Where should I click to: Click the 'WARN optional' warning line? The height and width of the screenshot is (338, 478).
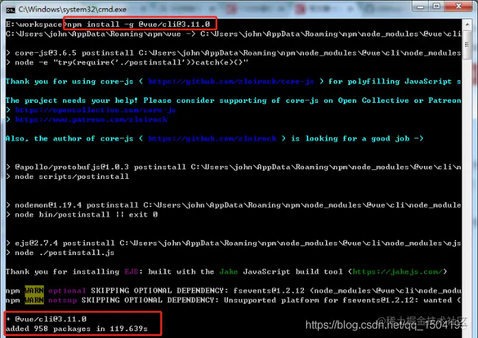(x=234, y=291)
